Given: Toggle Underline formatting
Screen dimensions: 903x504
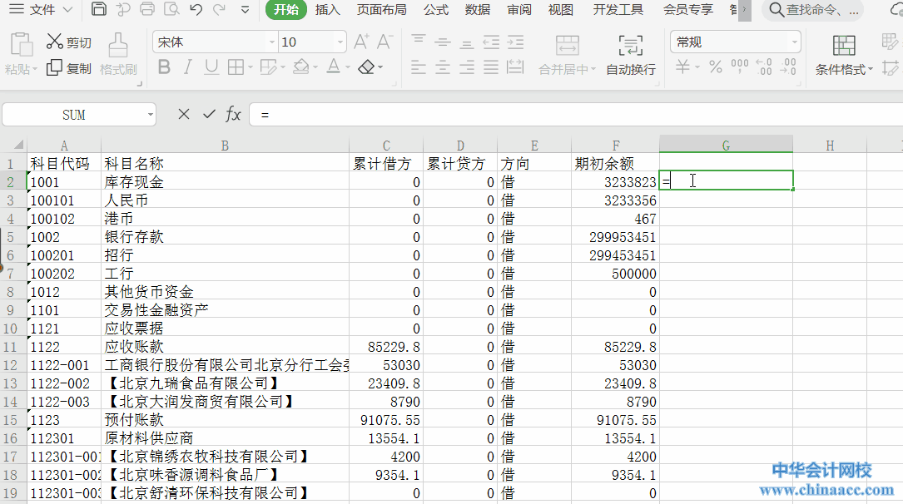Looking at the screenshot, I should coord(211,67).
